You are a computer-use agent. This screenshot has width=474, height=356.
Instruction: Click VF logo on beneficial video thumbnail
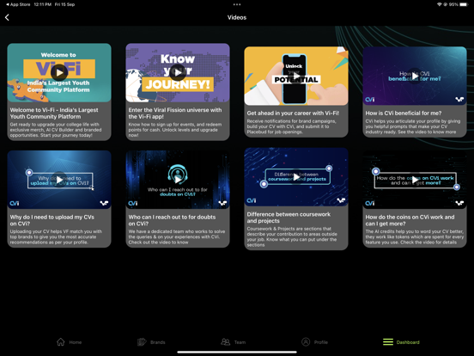coord(459,99)
